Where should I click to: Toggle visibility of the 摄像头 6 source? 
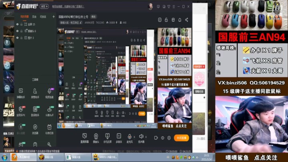tap(18, 31)
